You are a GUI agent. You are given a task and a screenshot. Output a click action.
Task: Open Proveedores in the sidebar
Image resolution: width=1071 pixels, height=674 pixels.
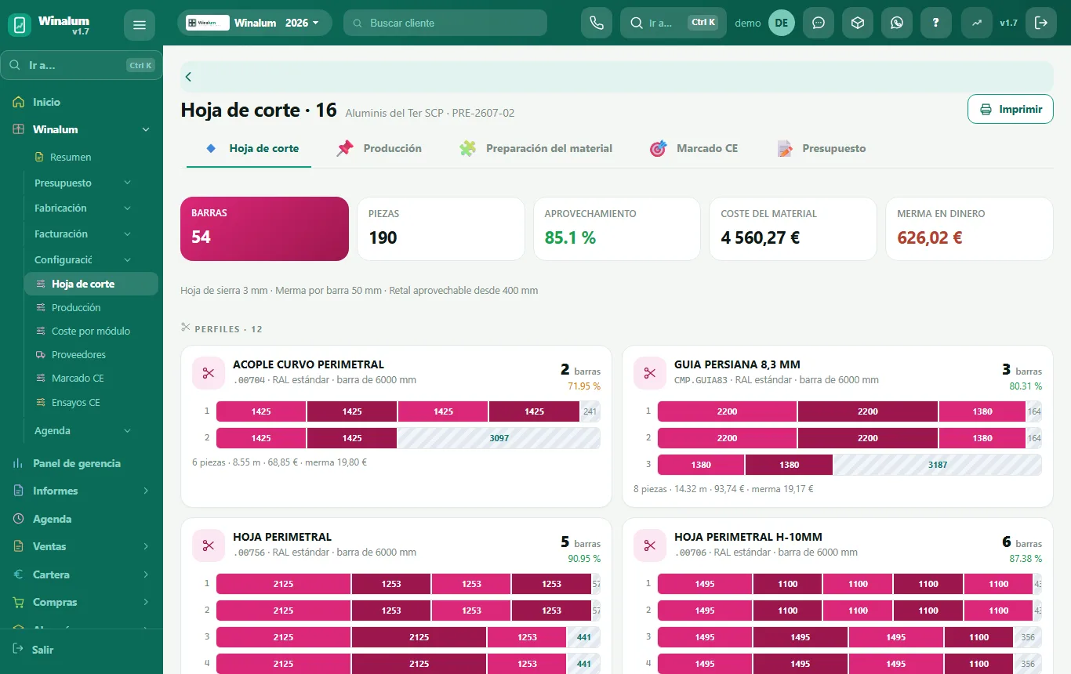tap(91, 354)
